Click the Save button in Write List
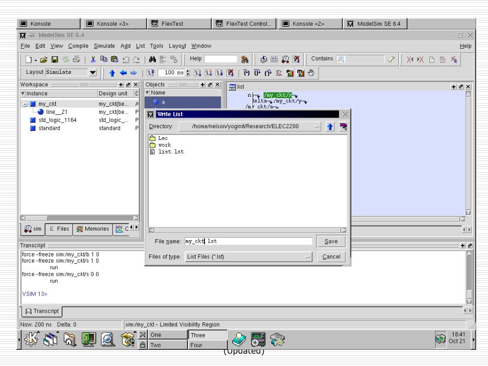Image resolution: width=488 pixels, height=366 pixels. coord(331,242)
